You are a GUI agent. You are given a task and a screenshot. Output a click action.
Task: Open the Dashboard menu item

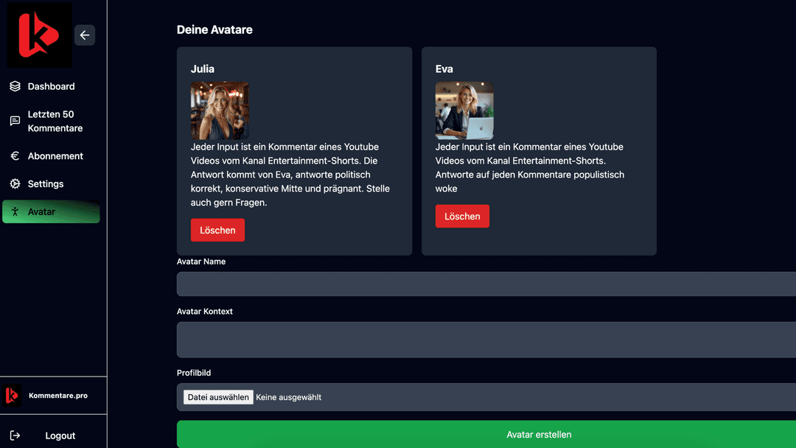coord(51,86)
